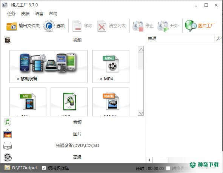The width and height of the screenshot is (223, 173).
Task: Click the 来源 source column header
Action: (x=180, y=38)
